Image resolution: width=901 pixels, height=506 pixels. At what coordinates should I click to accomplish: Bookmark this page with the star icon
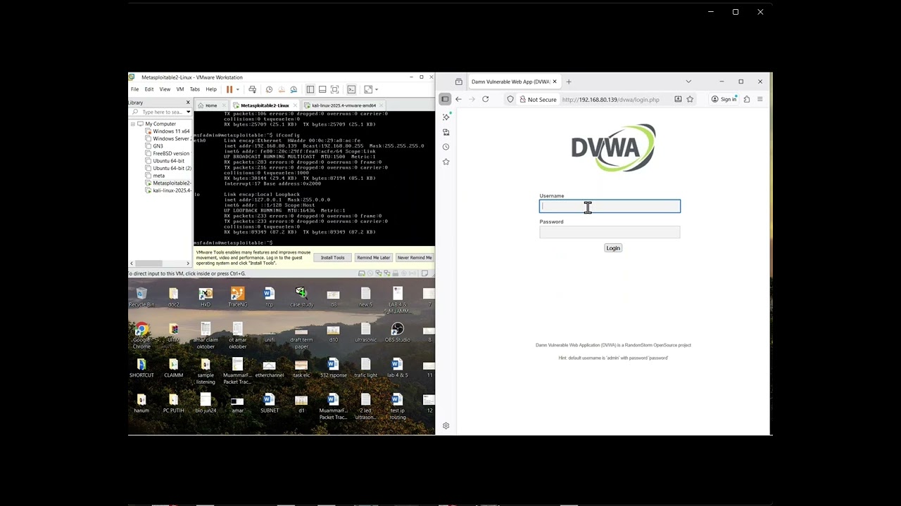click(x=690, y=99)
